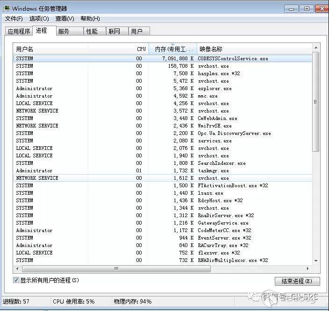Select the RNADirMultiplexor.exe *32 process
The width and height of the screenshot is (329, 311).
pyautogui.click(x=163, y=260)
